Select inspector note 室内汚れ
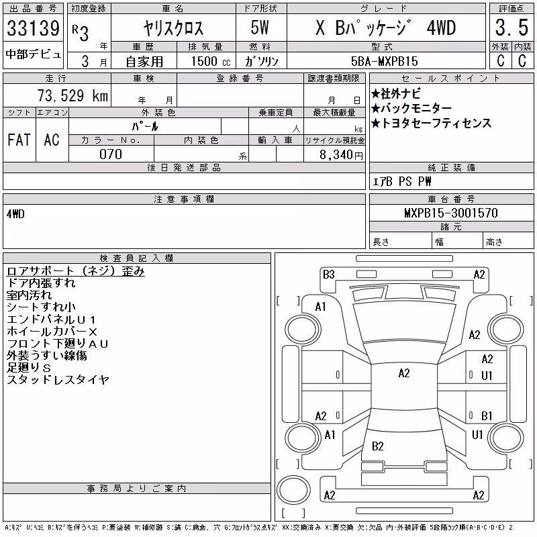This screenshot has height=537, width=537. pos(29,295)
